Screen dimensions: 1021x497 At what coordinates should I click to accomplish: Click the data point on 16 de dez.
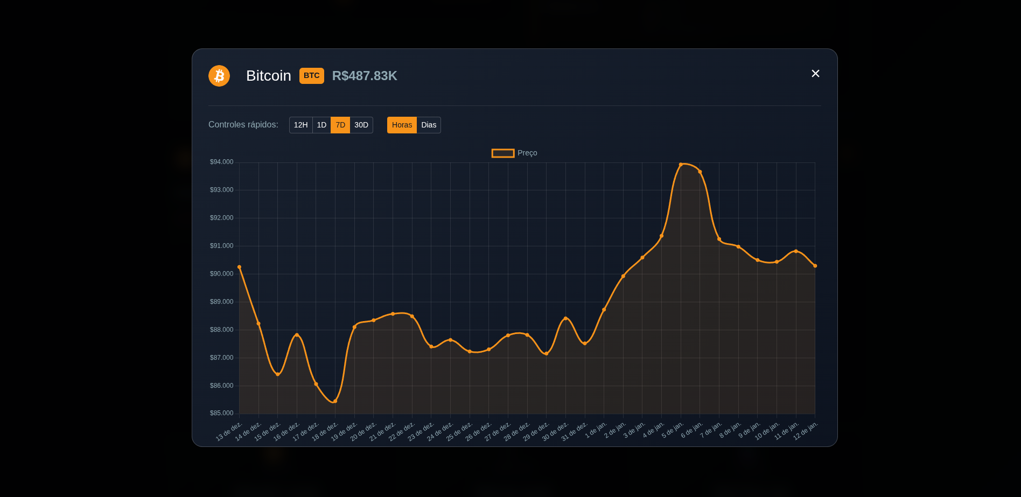(297, 335)
